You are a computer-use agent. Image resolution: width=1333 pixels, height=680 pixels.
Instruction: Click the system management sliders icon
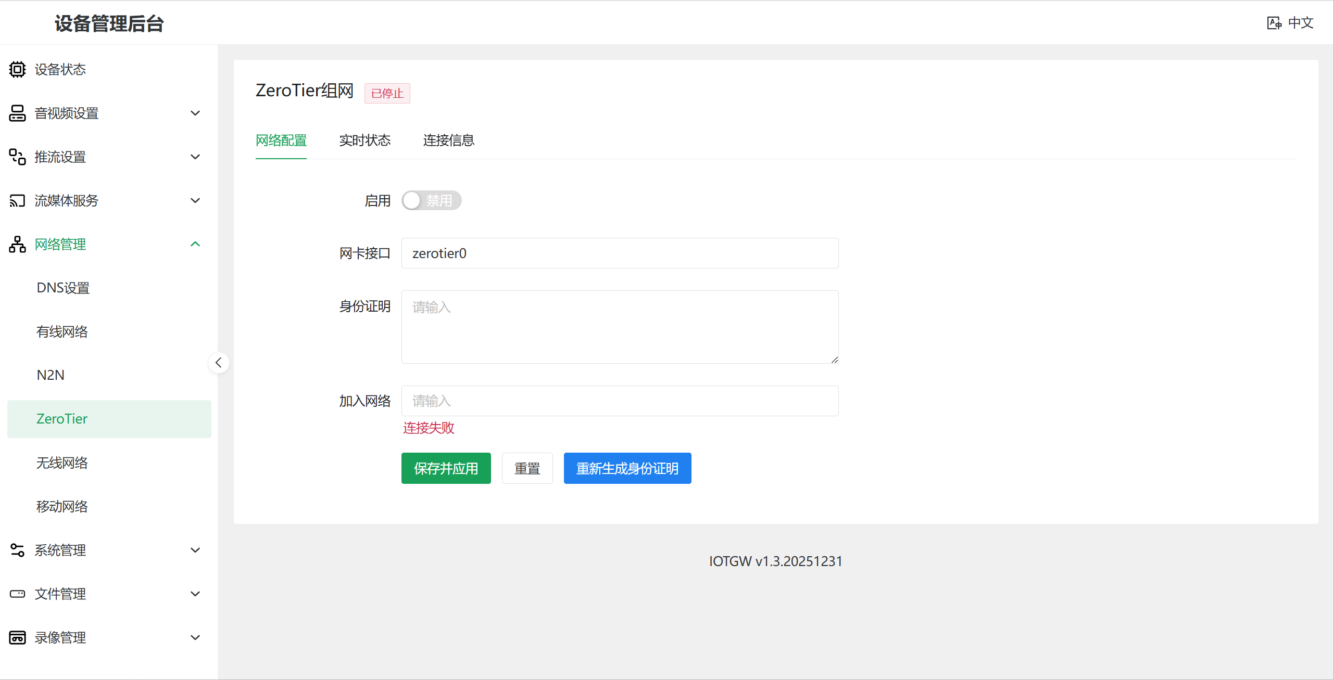click(x=17, y=550)
